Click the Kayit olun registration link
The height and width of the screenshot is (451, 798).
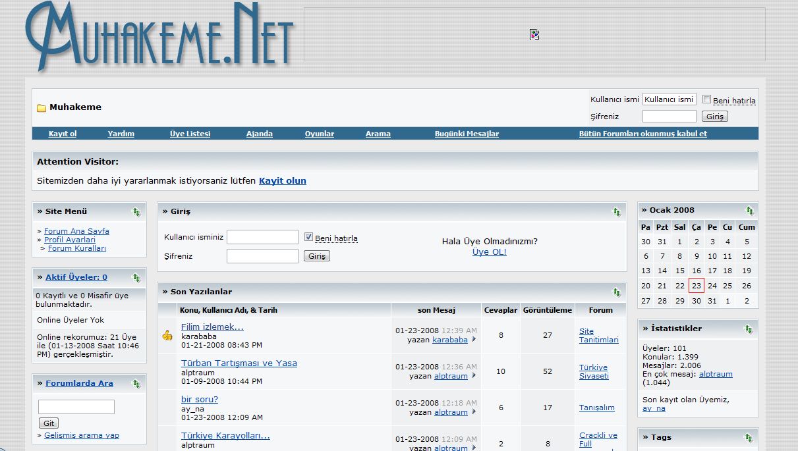click(x=282, y=180)
